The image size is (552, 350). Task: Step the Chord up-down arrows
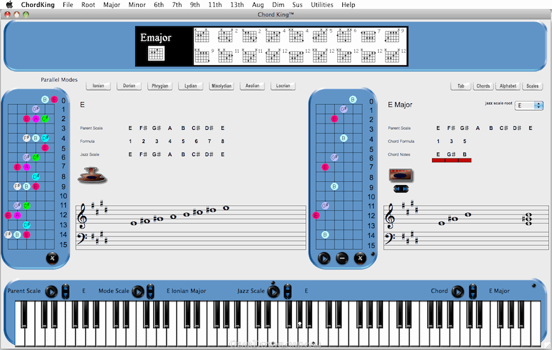pos(473,292)
